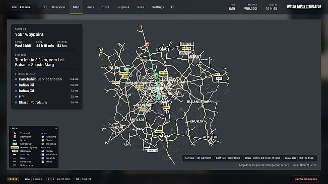This screenshot has height=184, width=328.
Task: Click the Mandi legend icon
Action: pos(43,162)
